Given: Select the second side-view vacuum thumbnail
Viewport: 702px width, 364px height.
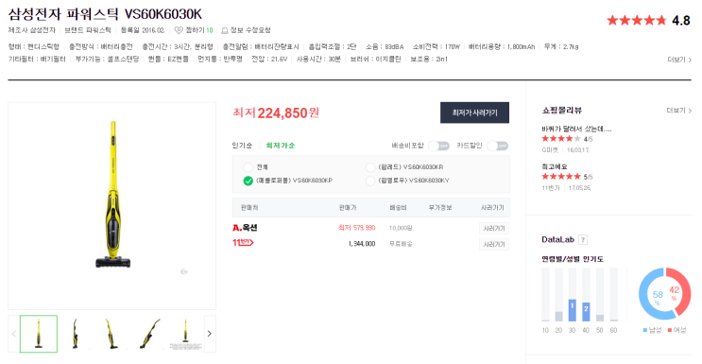Looking at the screenshot, I should tap(76, 334).
